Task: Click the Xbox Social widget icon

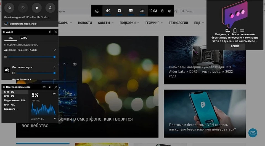Action: tap(142, 11)
